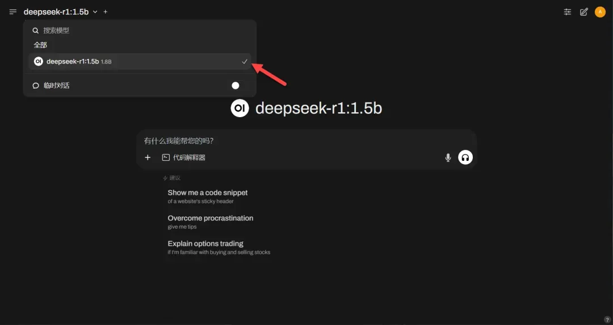Click the deepseek-r1:1.5b title in header
613x325 pixels.
pos(56,12)
